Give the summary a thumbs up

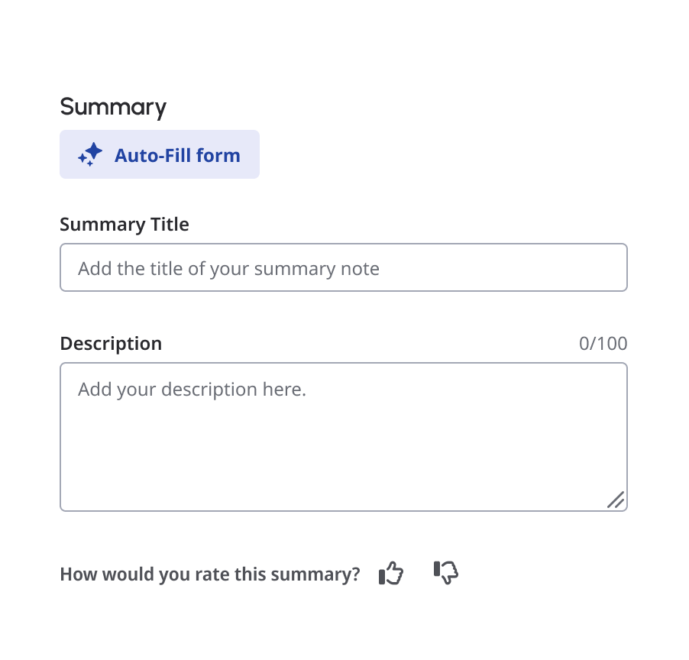(390, 574)
